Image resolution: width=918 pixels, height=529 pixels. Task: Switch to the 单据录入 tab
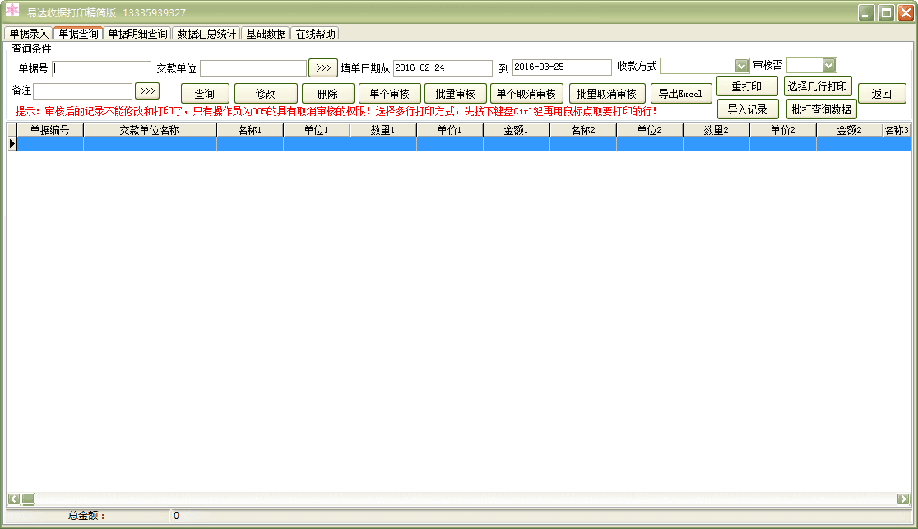[x=29, y=34]
